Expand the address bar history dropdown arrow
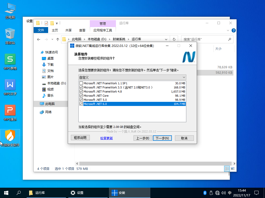Screen dimensions: 265x198 [167, 39]
